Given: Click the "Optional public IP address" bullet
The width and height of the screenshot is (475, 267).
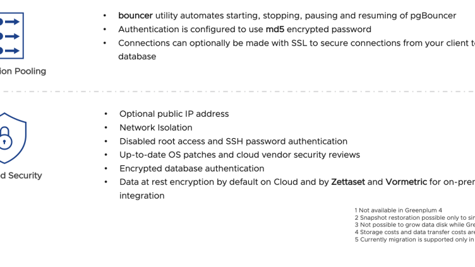Looking at the screenshot, I should coord(174,114).
